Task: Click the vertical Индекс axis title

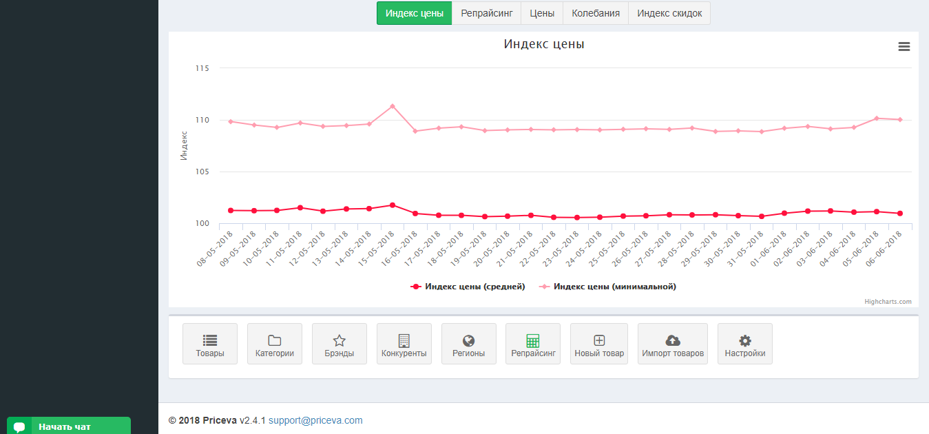Action: 184,145
